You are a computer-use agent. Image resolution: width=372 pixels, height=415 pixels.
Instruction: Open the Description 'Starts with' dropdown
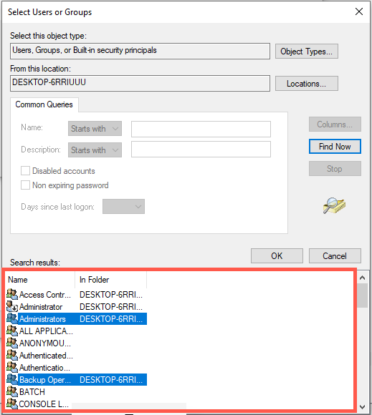point(95,150)
